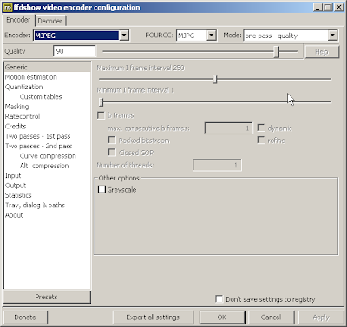Toggle the B frames checkbox

click(101, 115)
